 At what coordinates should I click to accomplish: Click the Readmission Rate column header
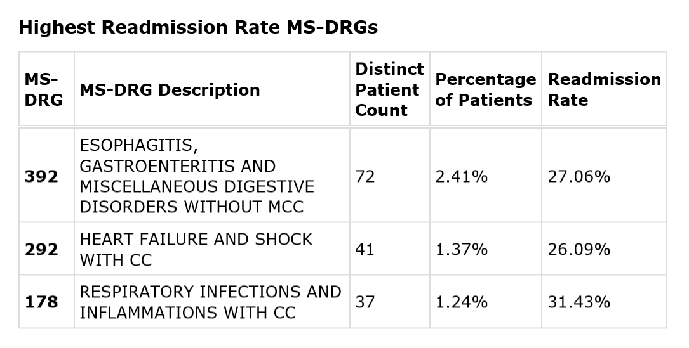point(604,89)
